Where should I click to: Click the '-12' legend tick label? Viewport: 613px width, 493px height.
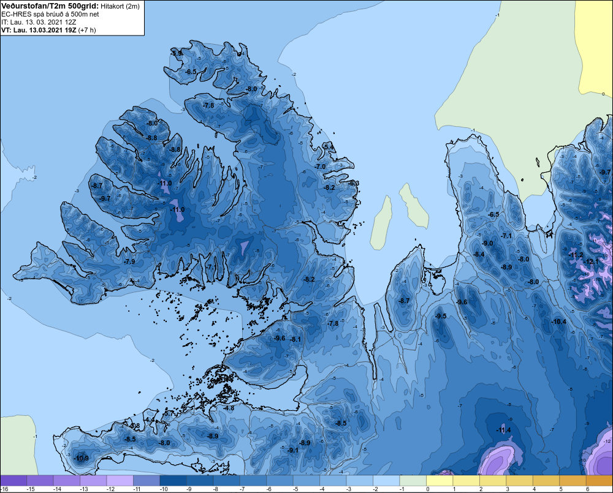click(110, 489)
